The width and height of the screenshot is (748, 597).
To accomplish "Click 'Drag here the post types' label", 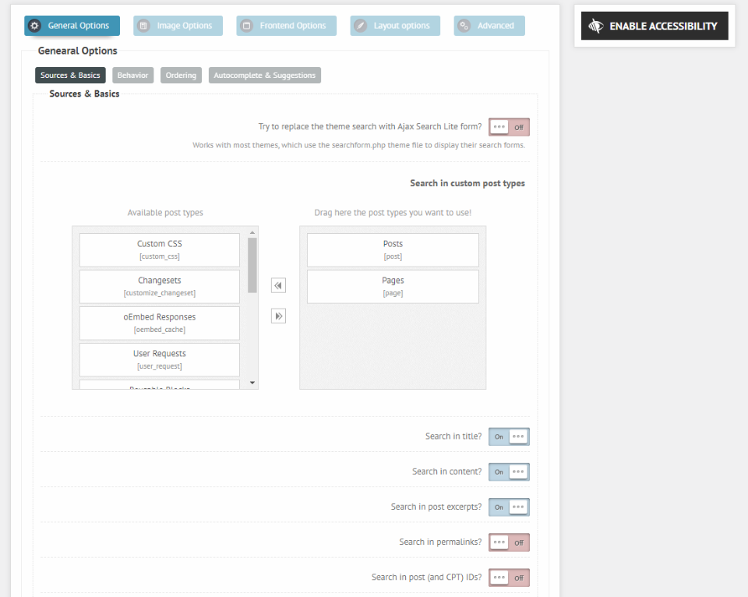I will 393,212.
